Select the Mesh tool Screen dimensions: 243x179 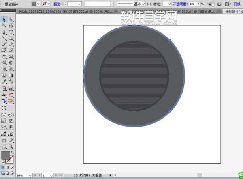4,75
